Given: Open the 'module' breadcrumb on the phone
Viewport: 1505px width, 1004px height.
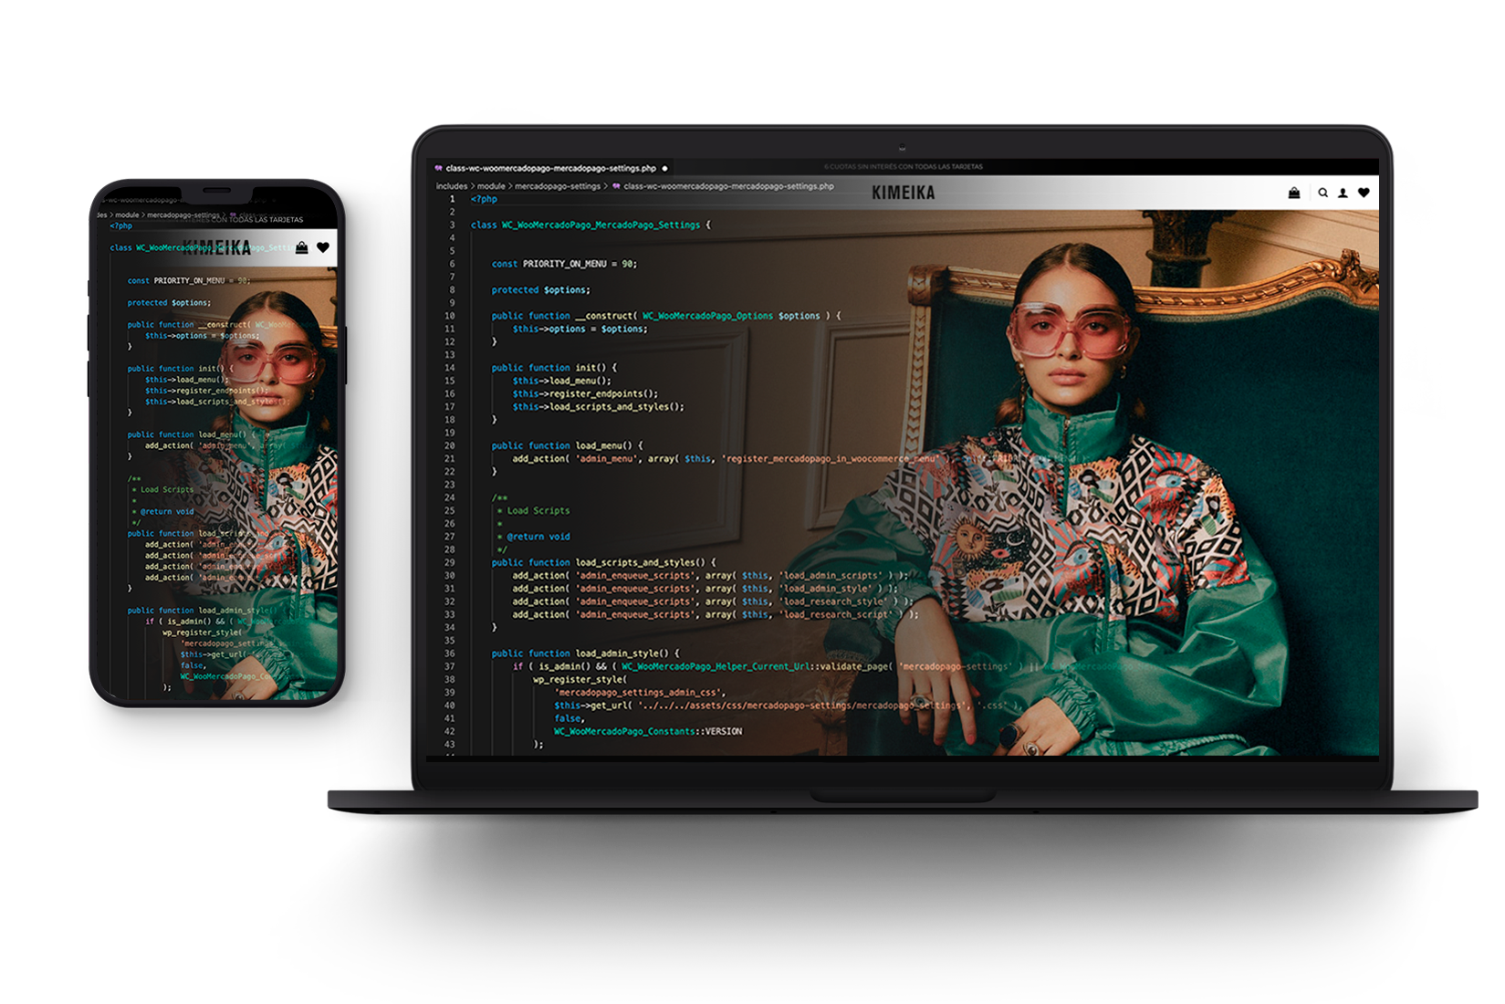Looking at the screenshot, I should 127,215.
